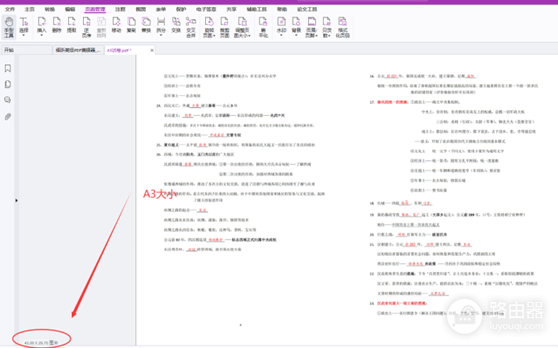Open the 页眉/页脚 dropdown arrow
Viewport: 558px width, 348px height.
[317, 36]
